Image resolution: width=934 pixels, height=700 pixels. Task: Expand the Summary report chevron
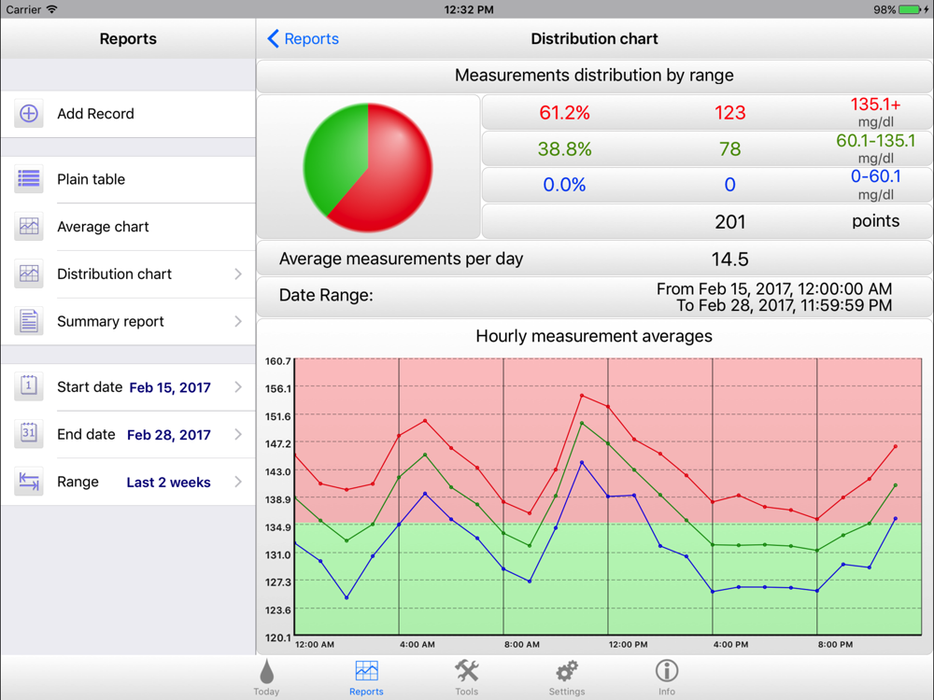[238, 321]
